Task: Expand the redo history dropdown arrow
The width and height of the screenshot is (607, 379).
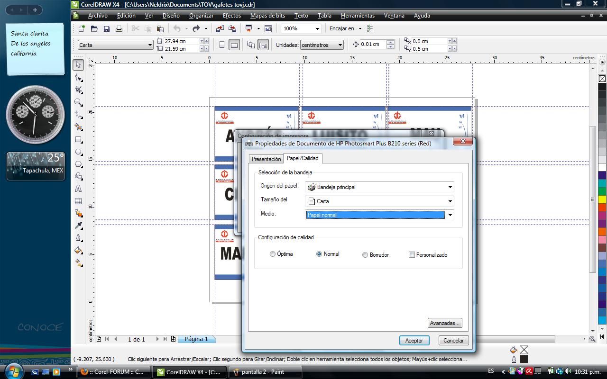Action: tap(206, 28)
